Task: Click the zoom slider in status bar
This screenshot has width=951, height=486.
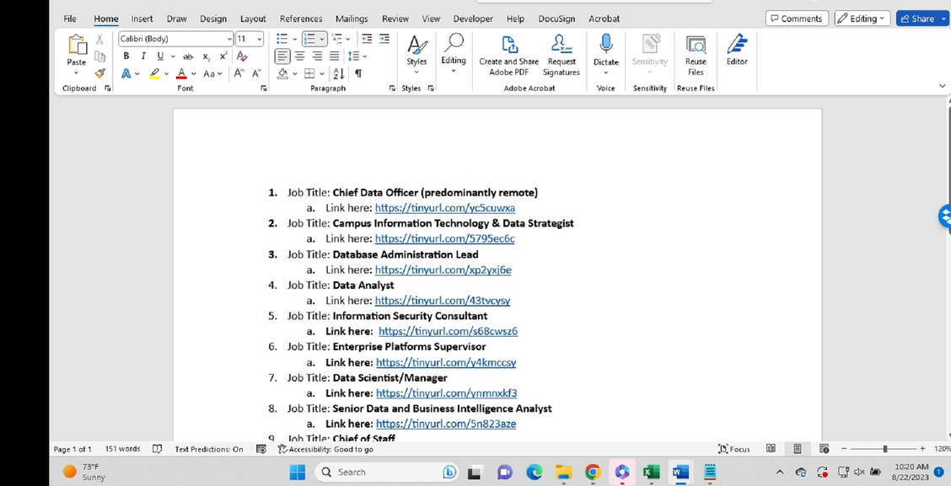Action: (884, 449)
